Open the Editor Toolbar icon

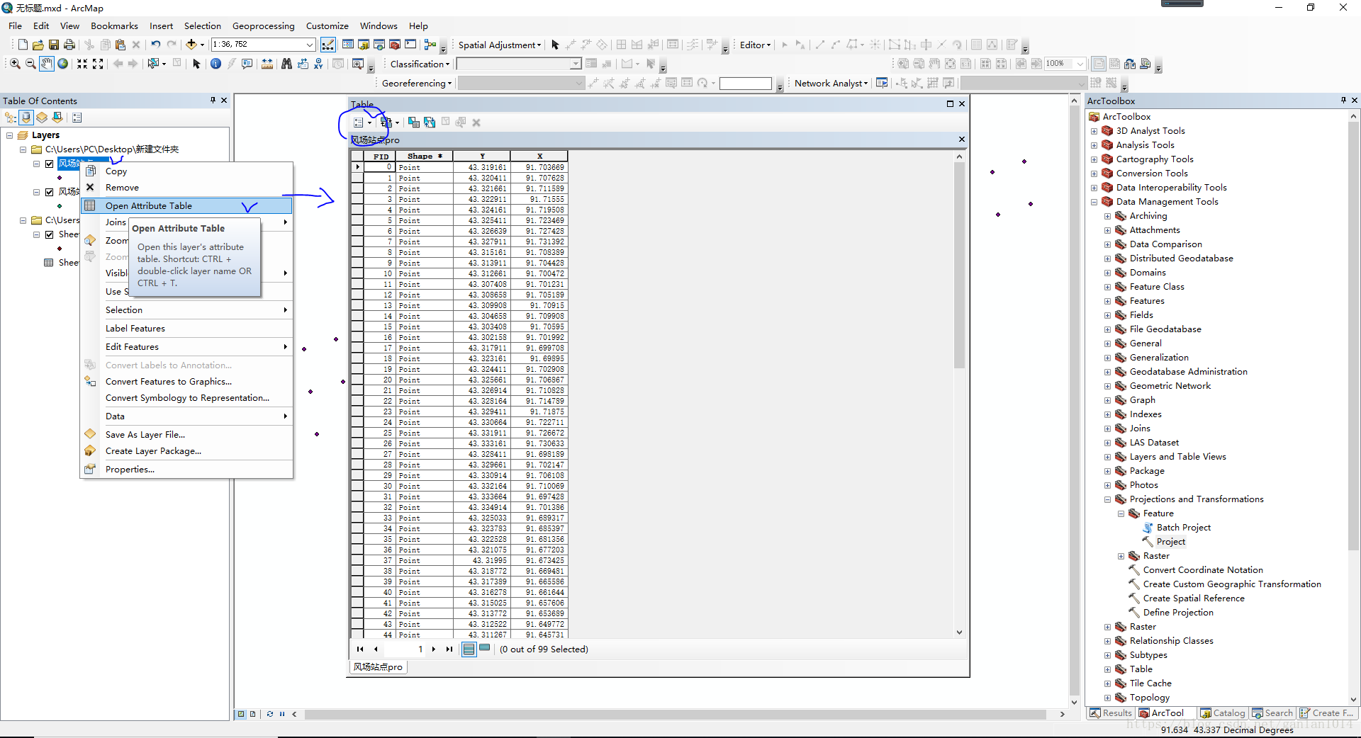[328, 45]
